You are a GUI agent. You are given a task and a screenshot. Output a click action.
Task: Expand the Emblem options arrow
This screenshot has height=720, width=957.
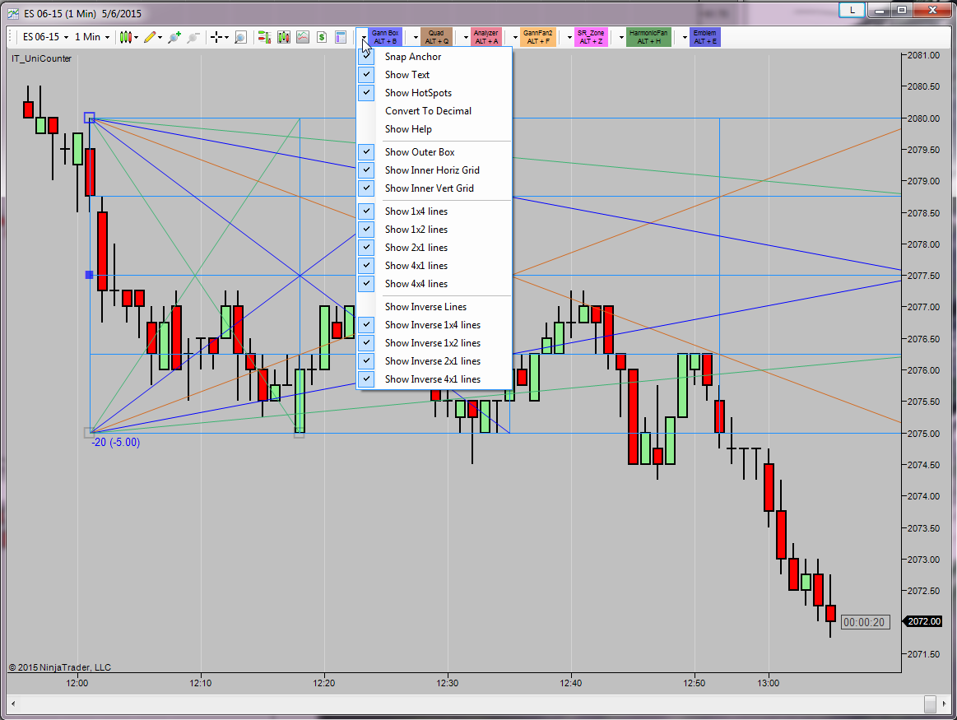click(x=685, y=38)
